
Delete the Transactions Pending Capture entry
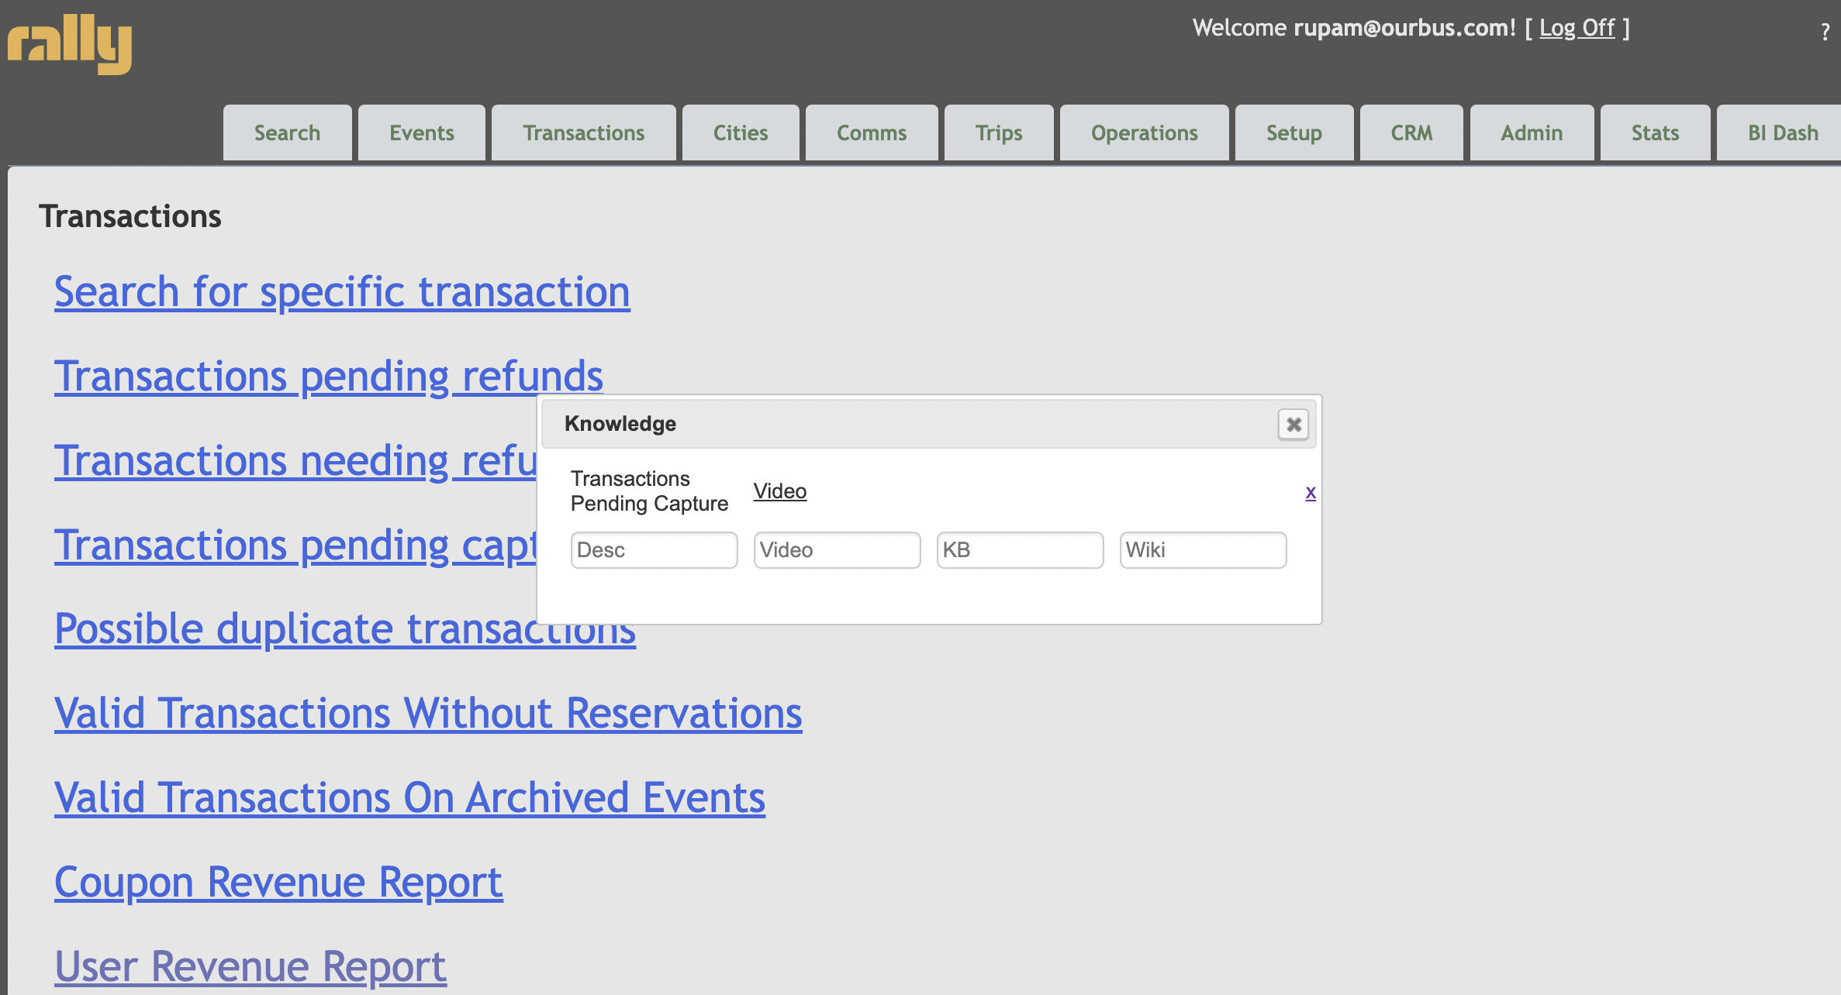(1310, 493)
